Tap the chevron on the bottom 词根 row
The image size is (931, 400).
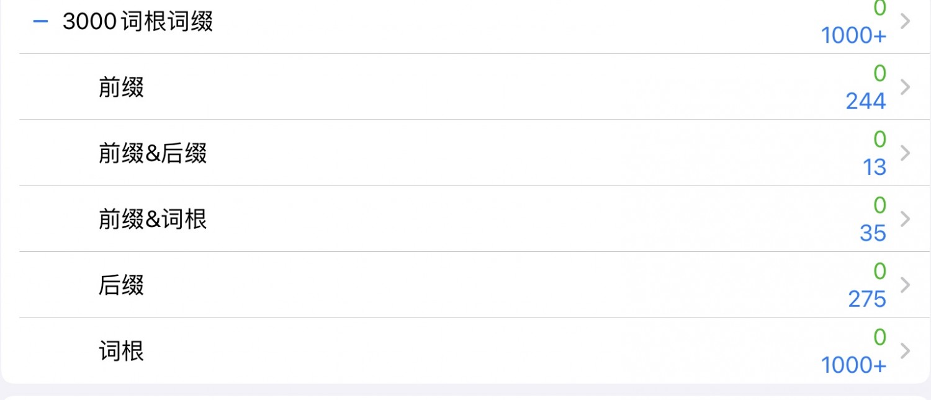(x=906, y=351)
